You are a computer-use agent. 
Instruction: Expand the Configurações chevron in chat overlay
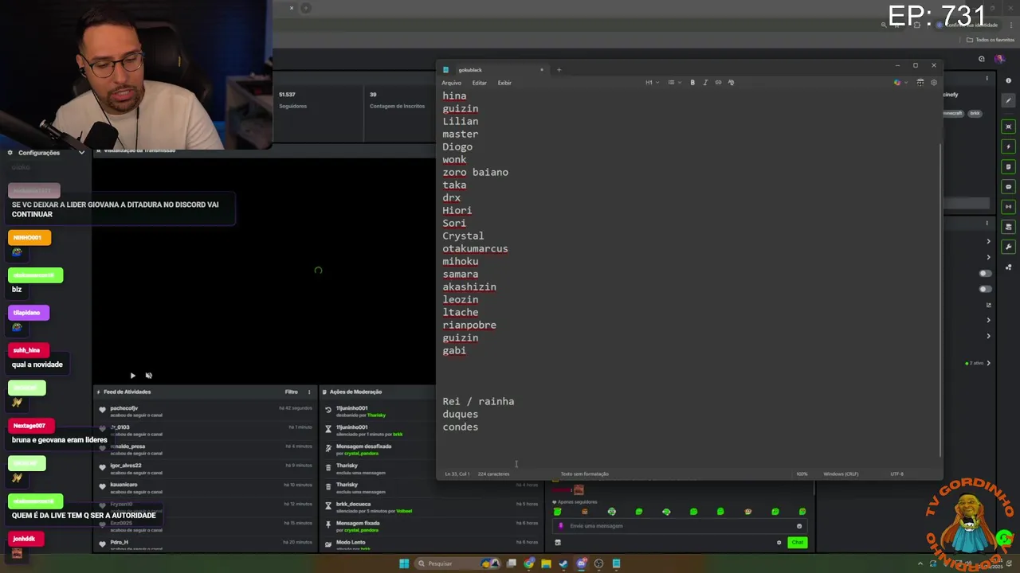point(81,153)
